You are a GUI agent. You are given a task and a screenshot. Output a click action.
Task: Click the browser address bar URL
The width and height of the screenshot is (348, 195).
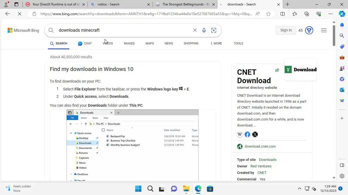[146, 14]
